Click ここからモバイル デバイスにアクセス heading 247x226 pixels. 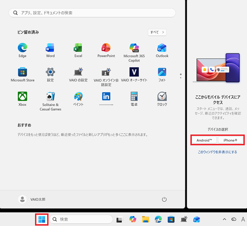tap(218, 100)
